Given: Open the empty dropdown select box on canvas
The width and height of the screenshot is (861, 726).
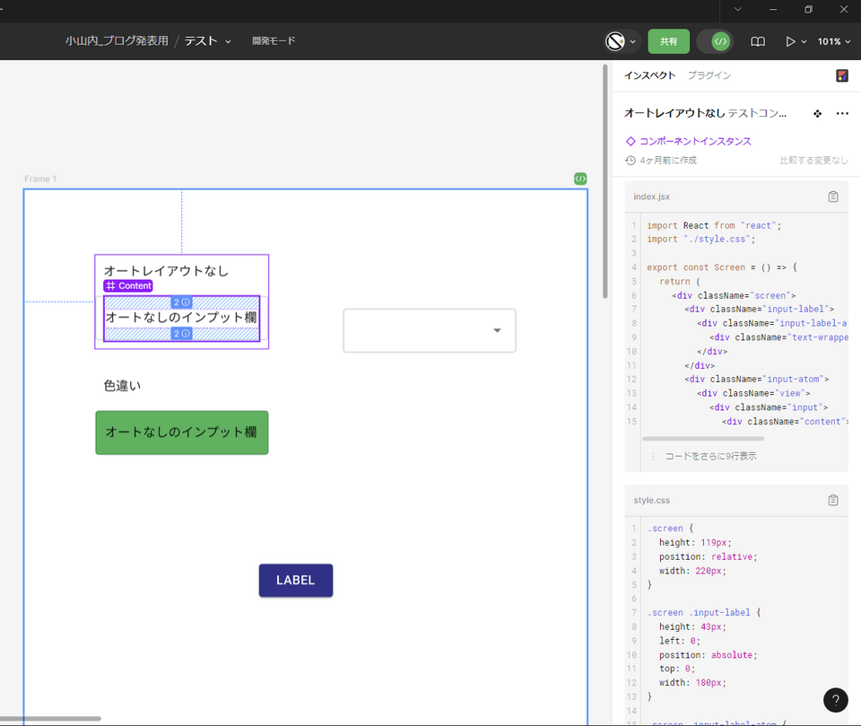Looking at the screenshot, I should pos(430,330).
